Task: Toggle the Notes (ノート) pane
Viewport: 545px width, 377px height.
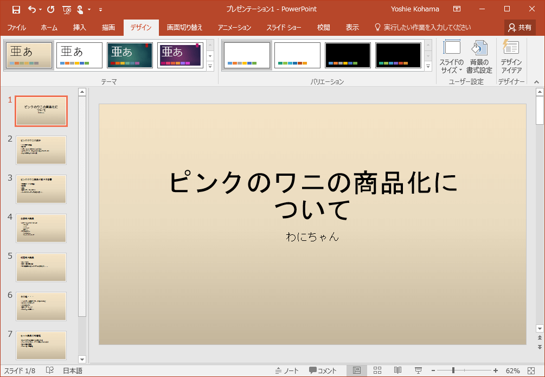Action: point(287,370)
